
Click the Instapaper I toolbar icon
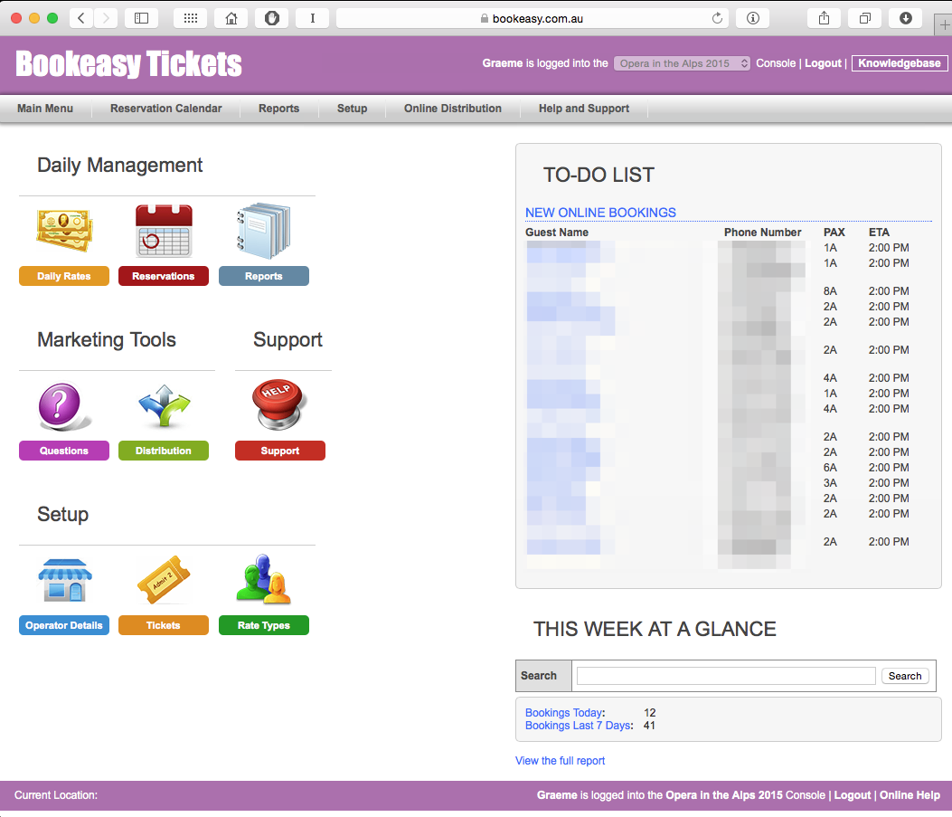(x=313, y=18)
